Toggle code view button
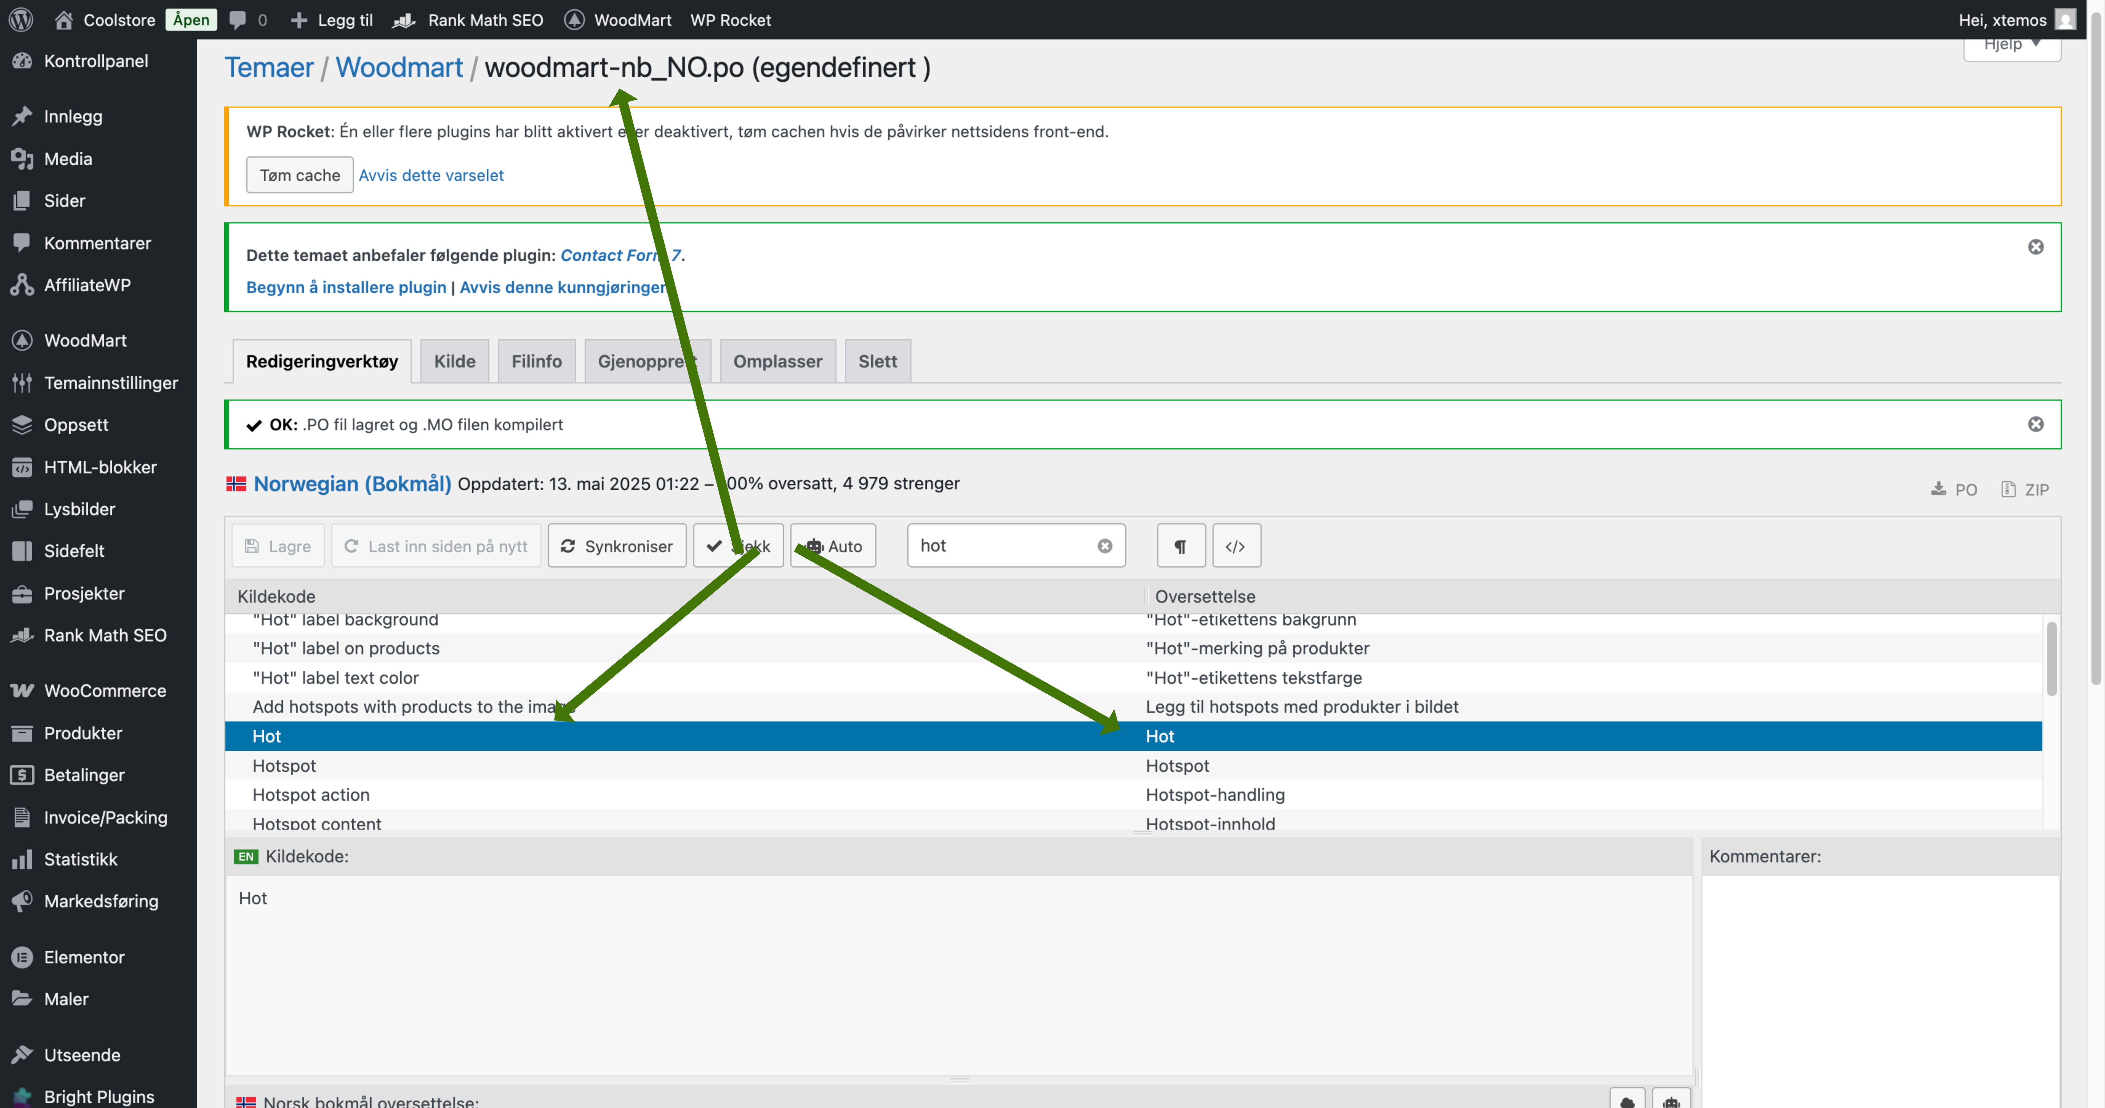This screenshot has width=2105, height=1108. click(x=1236, y=546)
